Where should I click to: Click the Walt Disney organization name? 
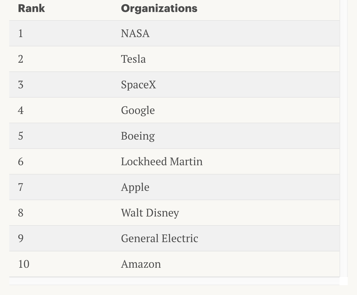point(150,213)
